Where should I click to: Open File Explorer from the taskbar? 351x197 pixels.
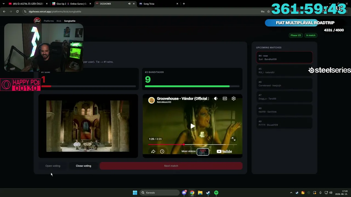pos(200,193)
